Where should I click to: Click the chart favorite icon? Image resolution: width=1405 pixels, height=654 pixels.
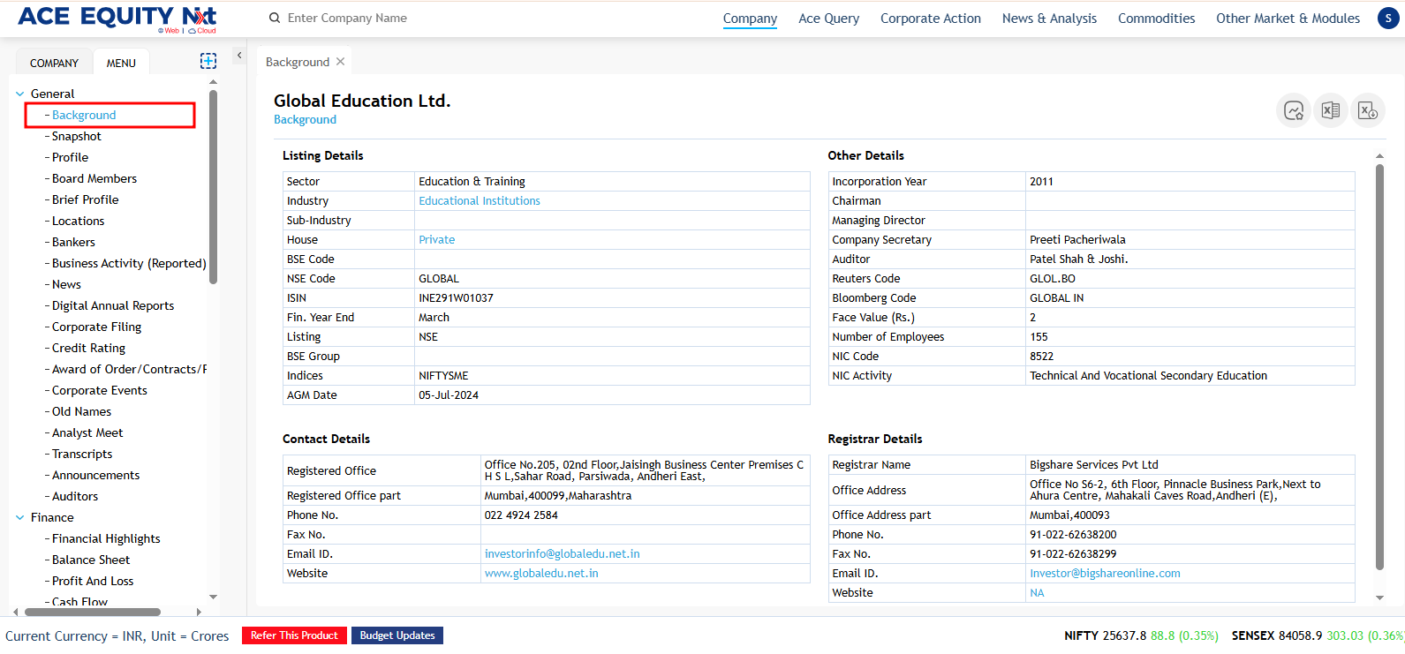(1294, 110)
